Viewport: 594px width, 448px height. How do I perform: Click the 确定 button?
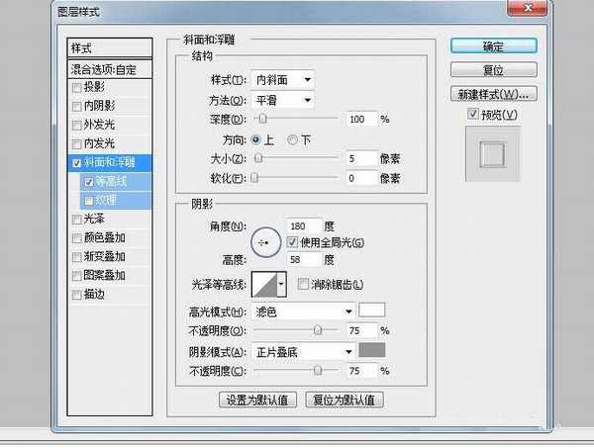coord(494,46)
